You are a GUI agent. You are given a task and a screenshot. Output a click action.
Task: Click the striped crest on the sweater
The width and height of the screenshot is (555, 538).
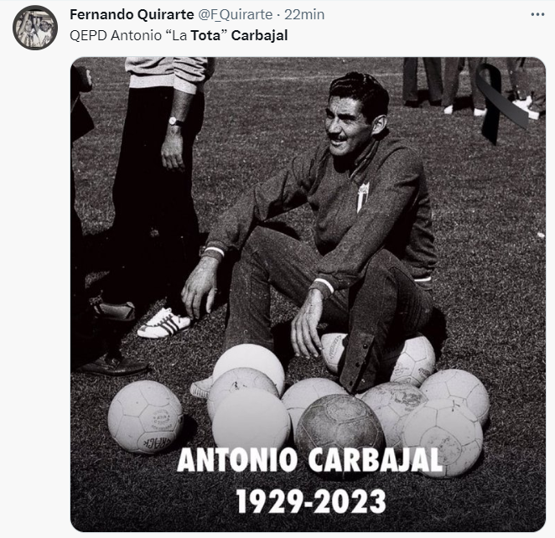[x=363, y=197]
